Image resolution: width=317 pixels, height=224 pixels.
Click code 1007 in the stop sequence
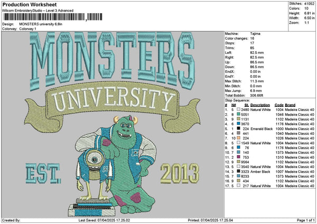pyautogui.click(x=279, y=172)
